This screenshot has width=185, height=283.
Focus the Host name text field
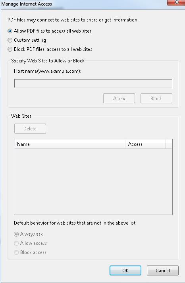pyautogui.click(x=93, y=83)
